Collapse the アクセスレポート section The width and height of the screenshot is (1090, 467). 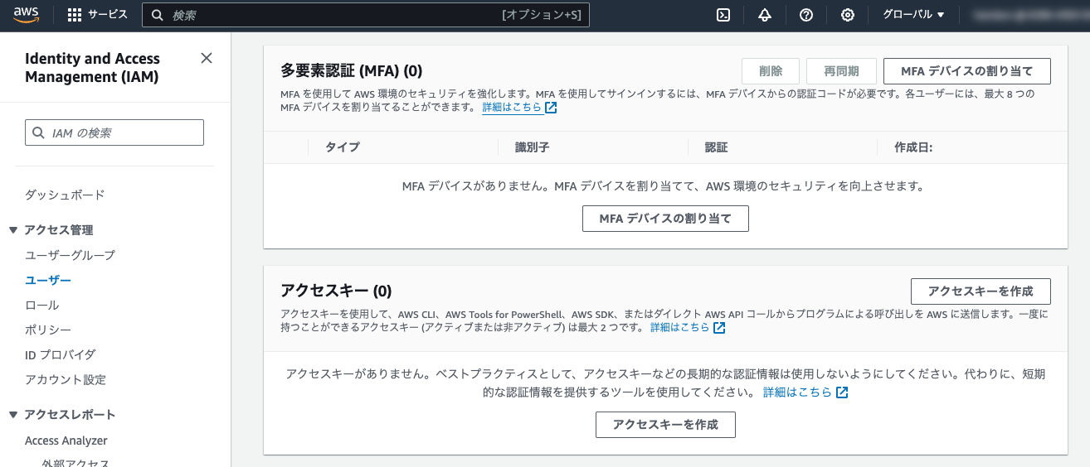click(13, 415)
